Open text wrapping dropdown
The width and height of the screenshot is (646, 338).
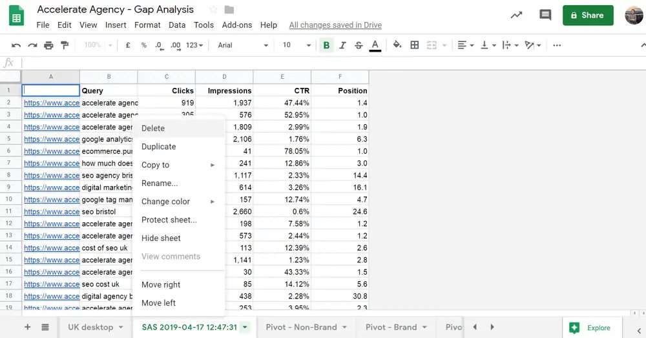coord(510,45)
